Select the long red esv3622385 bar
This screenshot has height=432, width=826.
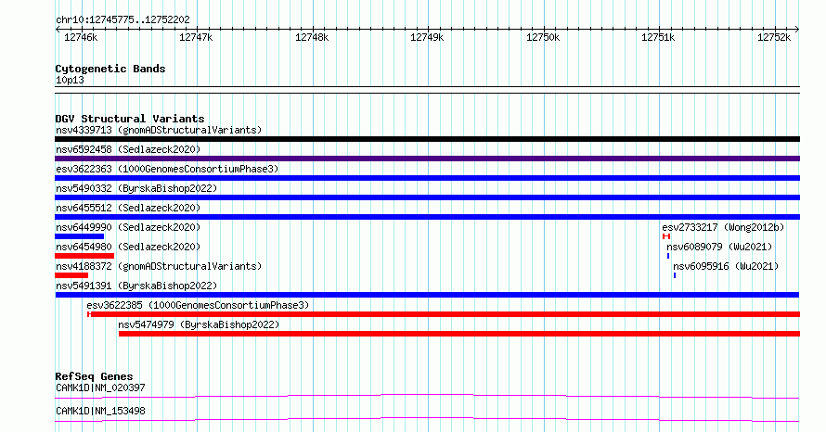(x=444, y=314)
